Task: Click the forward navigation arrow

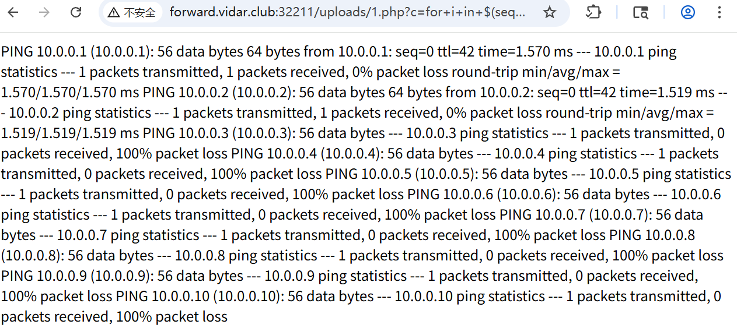Action: 44,12
